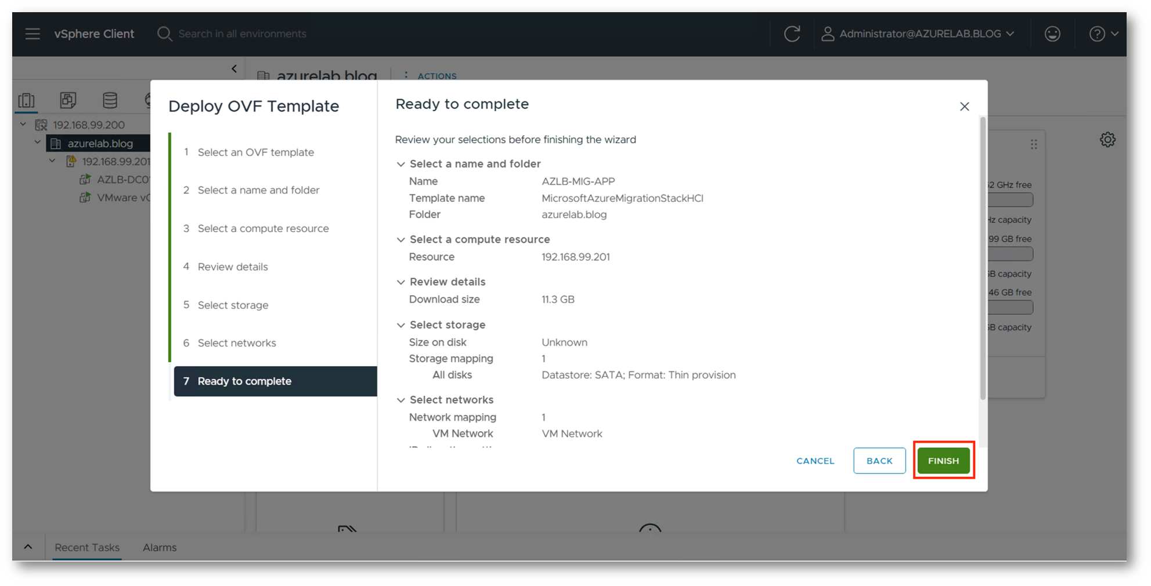Collapse the 192.168.99.200 tree node
Viewport: 1151px width, 586px height.
point(23,124)
